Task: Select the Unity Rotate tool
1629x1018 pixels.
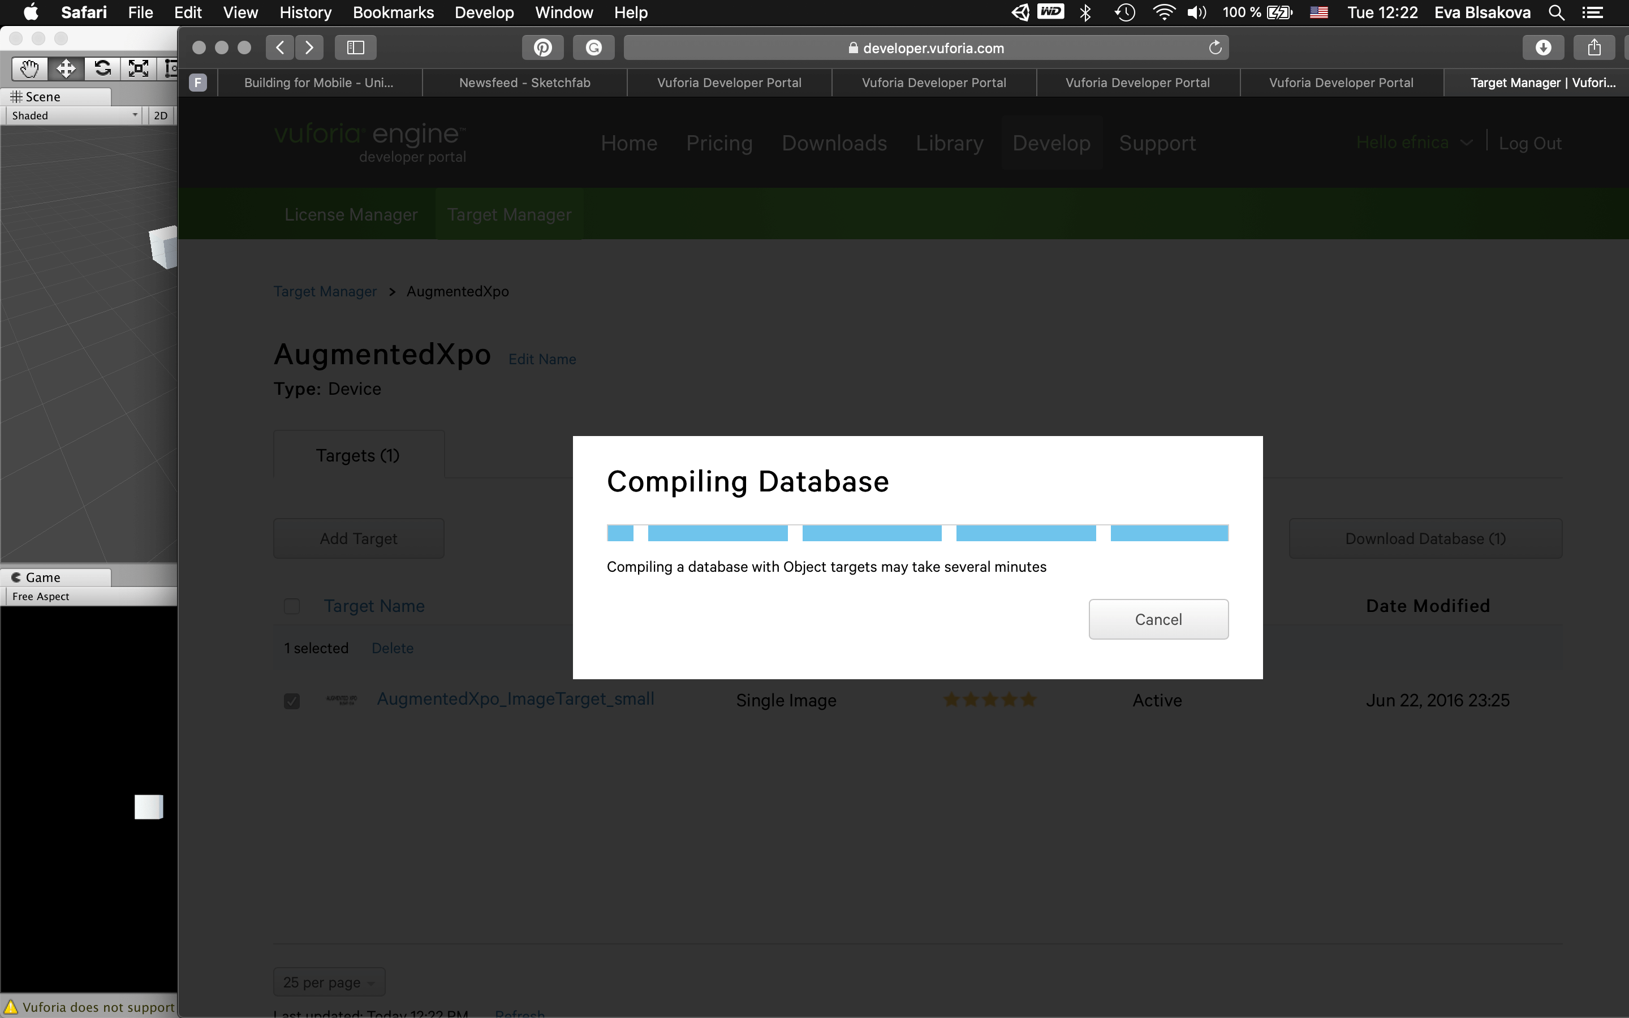Action: 102,68
